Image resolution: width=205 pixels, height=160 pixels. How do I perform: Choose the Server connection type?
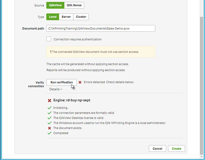coord(66,17)
